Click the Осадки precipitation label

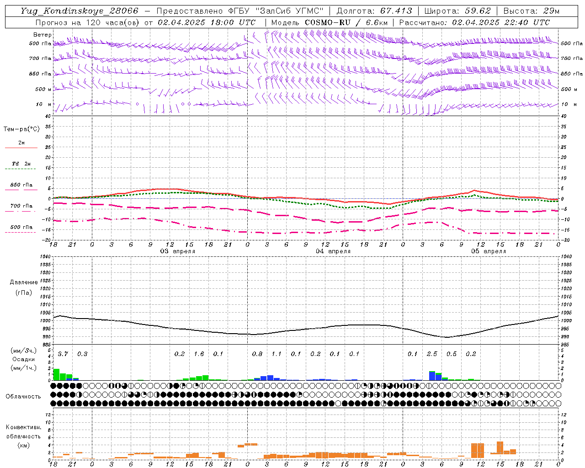(x=23, y=359)
